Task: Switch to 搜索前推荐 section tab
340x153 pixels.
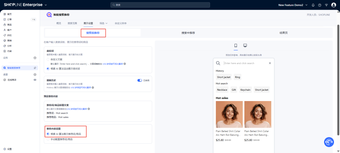Action: point(93,33)
